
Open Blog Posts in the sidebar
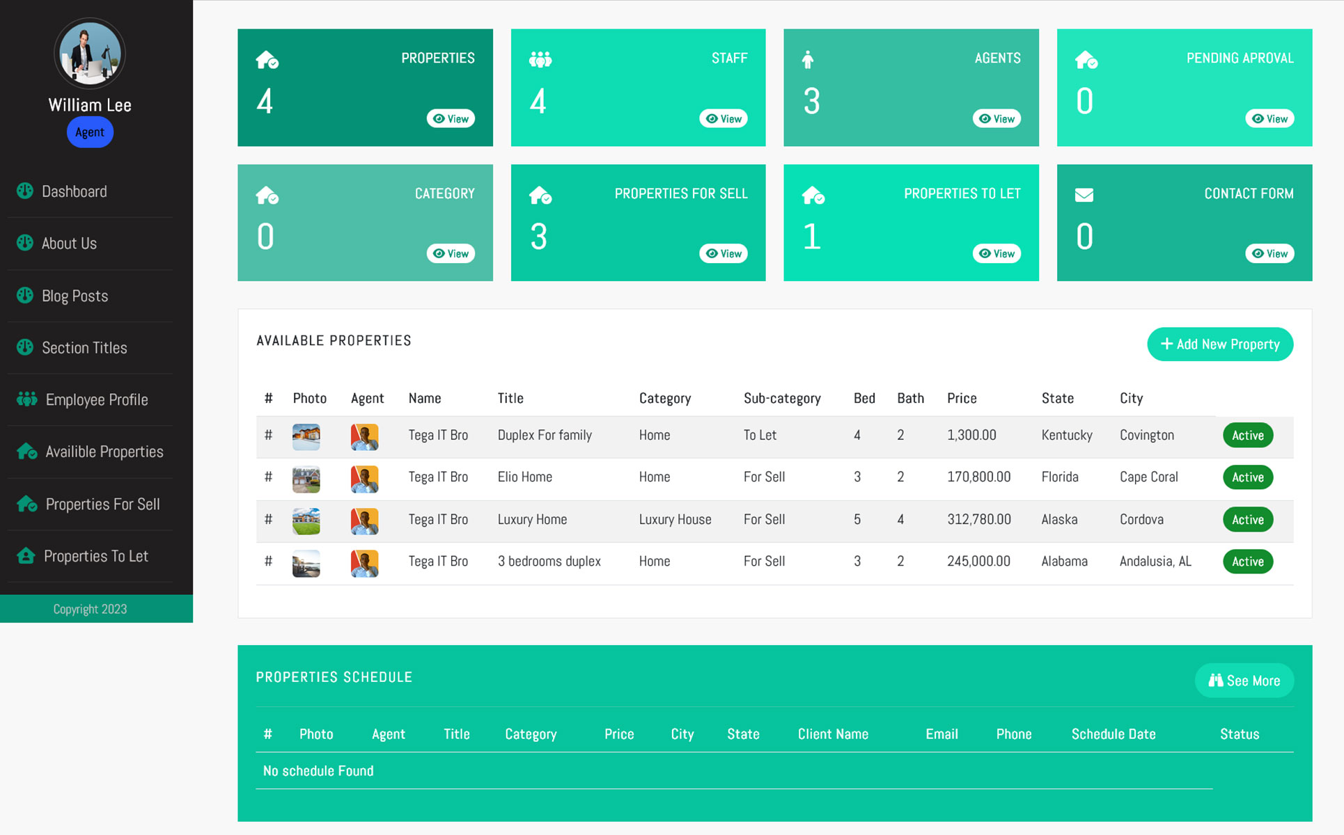pos(75,296)
